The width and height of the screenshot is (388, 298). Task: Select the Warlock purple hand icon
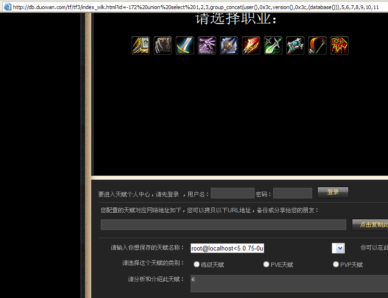coord(207,46)
